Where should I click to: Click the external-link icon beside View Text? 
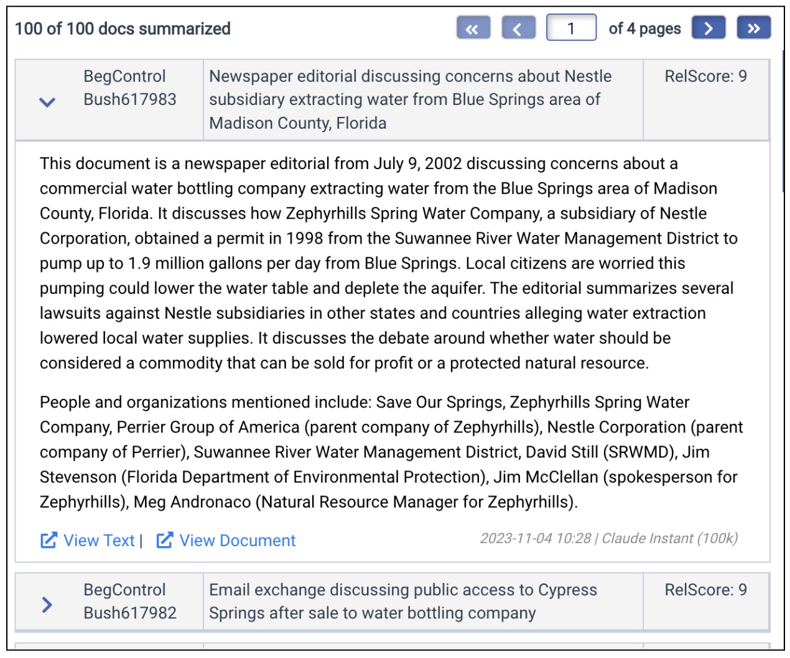coord(49,541)
